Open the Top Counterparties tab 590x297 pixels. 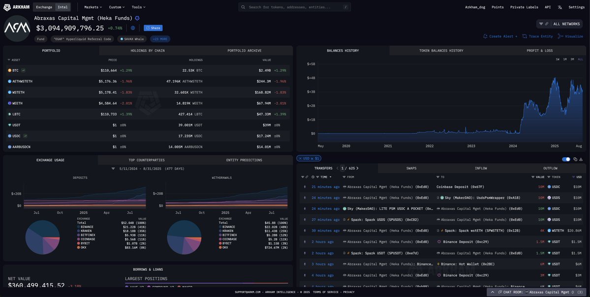146,160
